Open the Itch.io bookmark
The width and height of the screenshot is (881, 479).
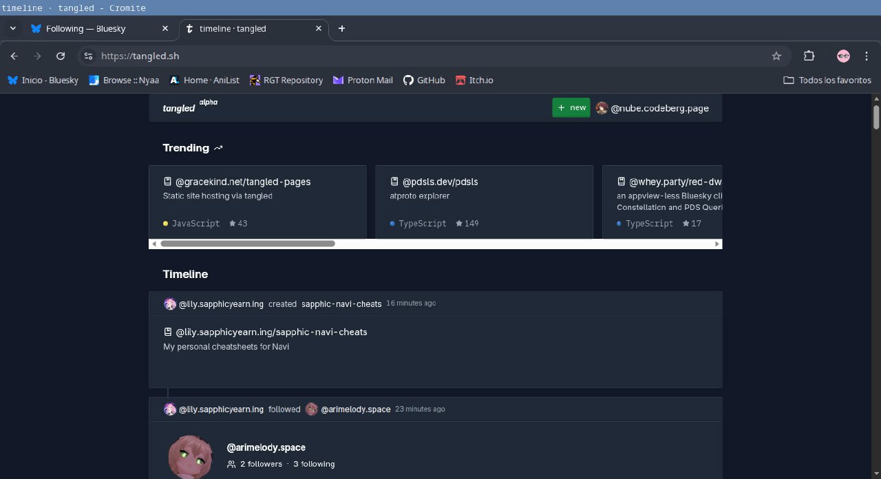[474, 80]
